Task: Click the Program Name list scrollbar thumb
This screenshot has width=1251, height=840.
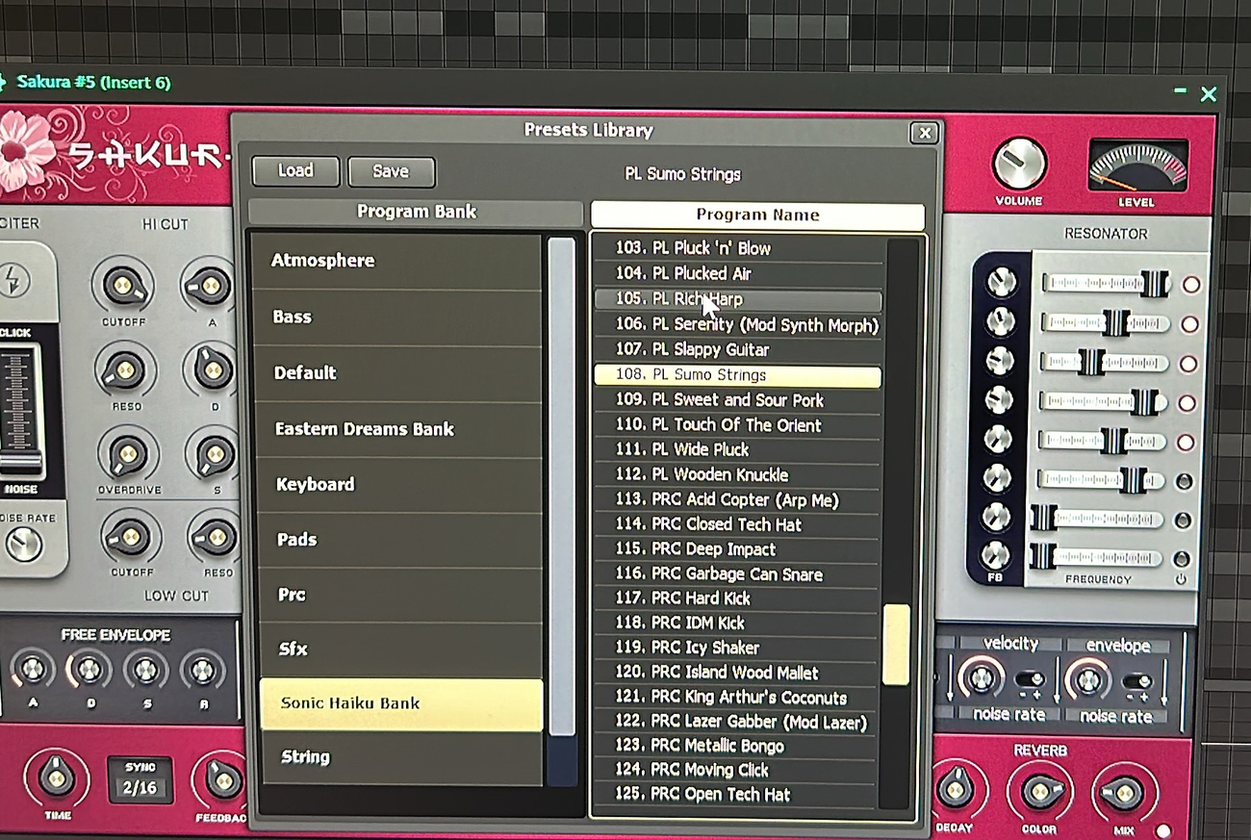Action: click(x=896, y=645)
